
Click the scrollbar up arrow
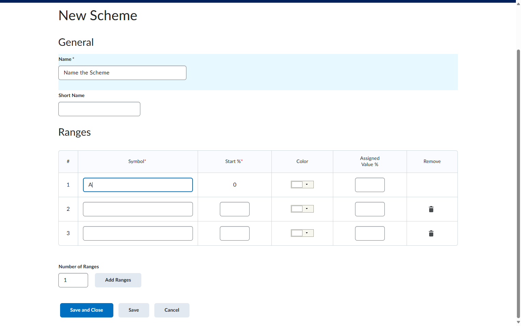tap(518, 4)
